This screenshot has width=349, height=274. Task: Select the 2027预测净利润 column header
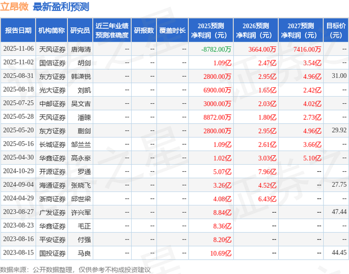(x=301, y=30)
